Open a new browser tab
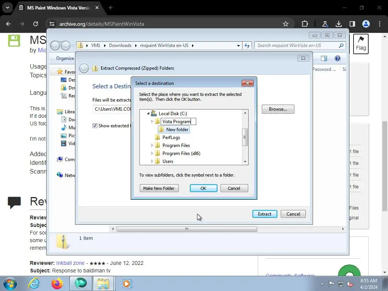Image resolution: width=388 pixels, height=291 pixels. click(111, 8)
